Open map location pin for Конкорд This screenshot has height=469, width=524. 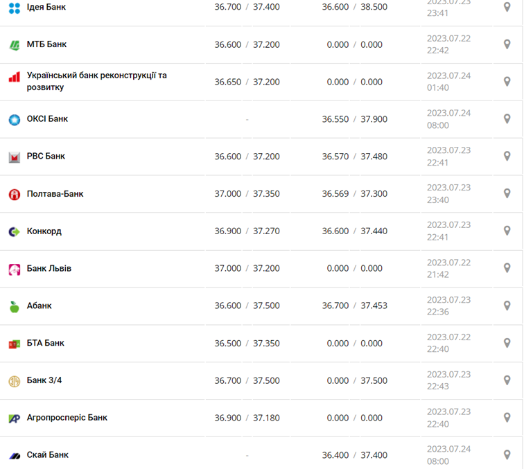507,231
